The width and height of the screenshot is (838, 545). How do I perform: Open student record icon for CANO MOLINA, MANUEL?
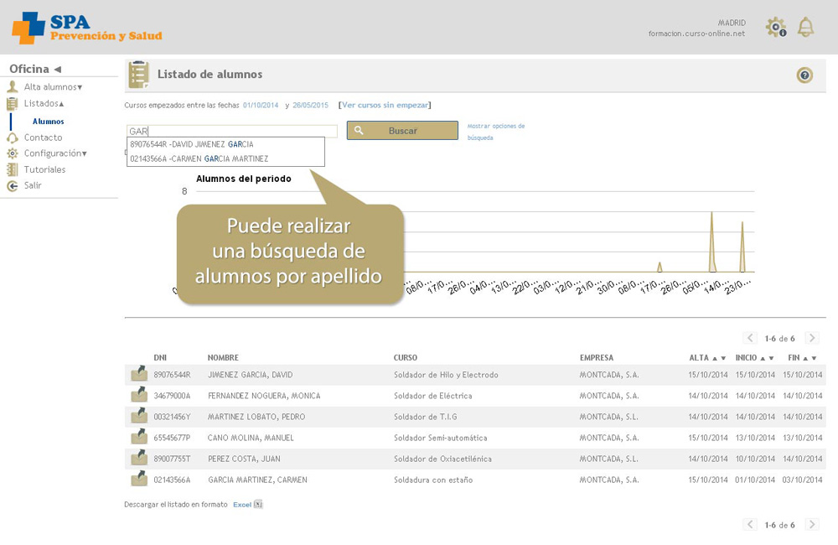pyautogui.click(x=139, y=437)
